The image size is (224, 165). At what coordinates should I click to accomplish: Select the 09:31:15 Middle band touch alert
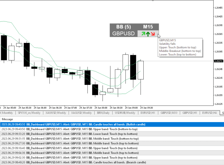112,139
